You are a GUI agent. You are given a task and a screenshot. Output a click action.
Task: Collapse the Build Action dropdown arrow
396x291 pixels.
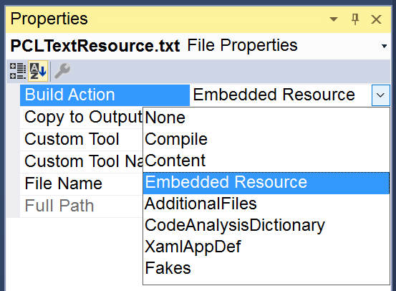(380, 95)
